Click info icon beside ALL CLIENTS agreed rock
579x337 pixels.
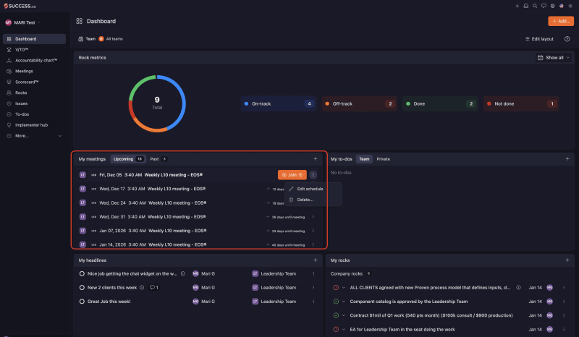[x=518, y=287]
